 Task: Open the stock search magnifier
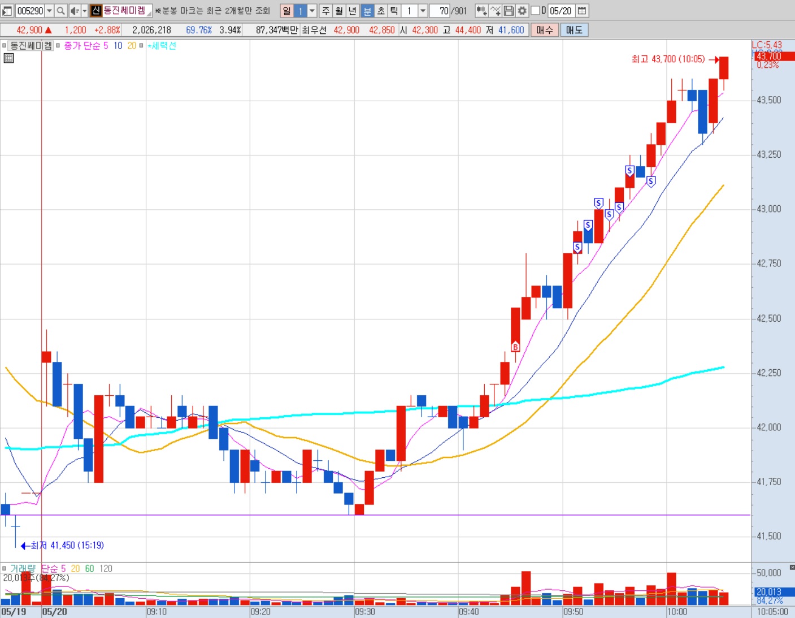tap(61, 11)
